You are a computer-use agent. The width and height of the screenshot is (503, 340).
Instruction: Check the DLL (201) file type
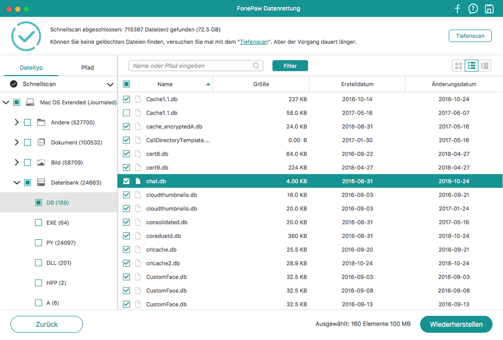click(x=38, y=263)
